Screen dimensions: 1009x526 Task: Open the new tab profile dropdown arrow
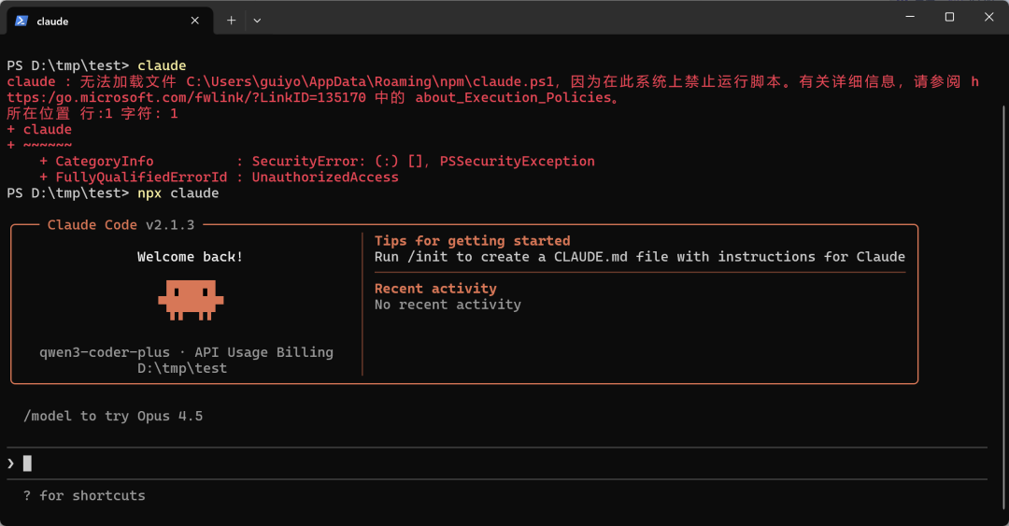[257, 21]
